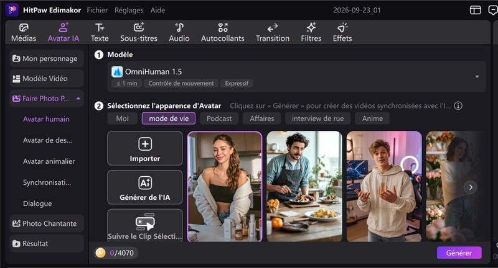Select the mode de vie category tab
Screen dimensions: 498x268
click(169, 118)
